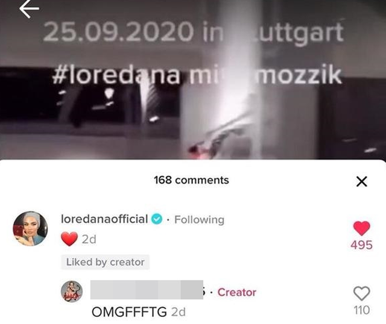Tap the Liked by creator tag
The image size is (386, 324).
tap(105, 262)
